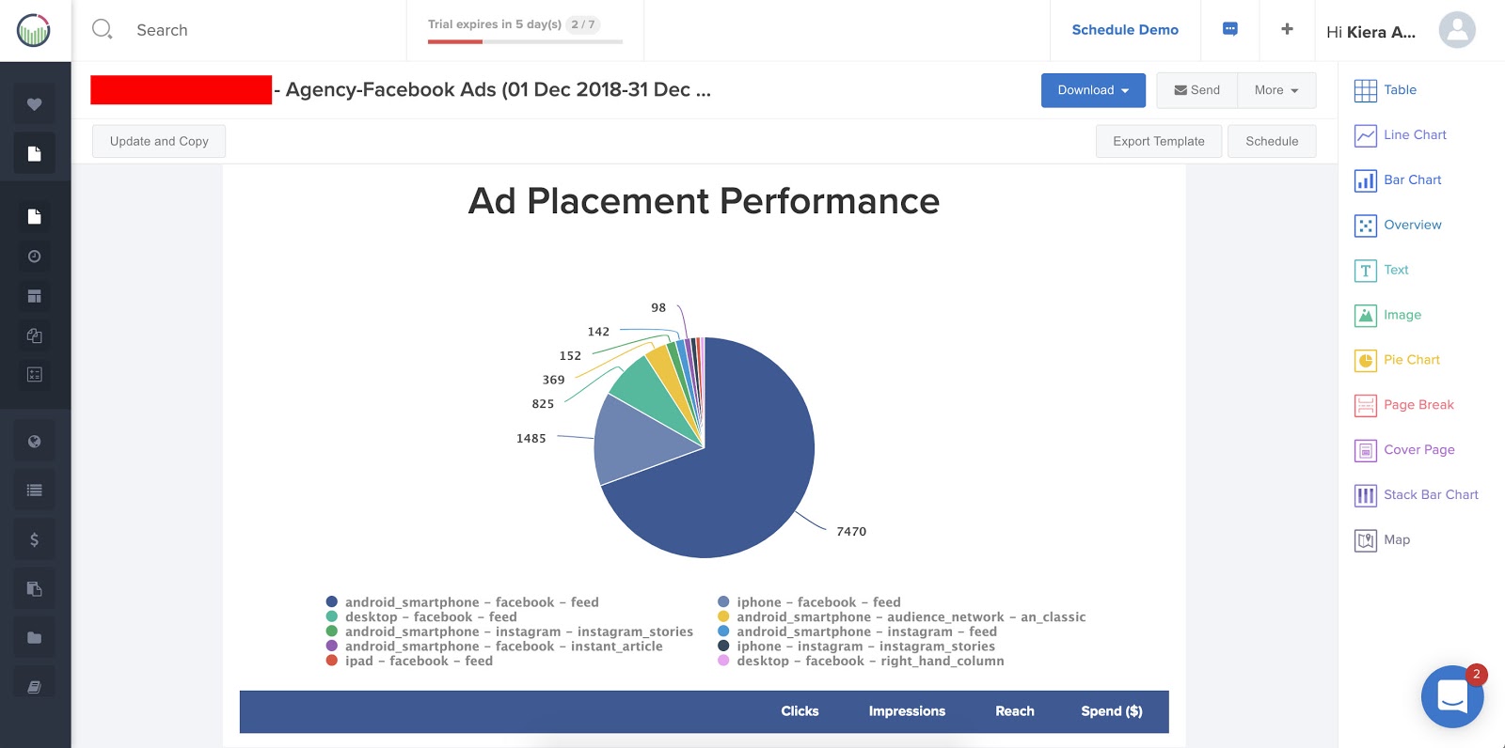Click the Impressions column header
The image size is (1505, 748).
pyautogui.click(x=907, y=711)
